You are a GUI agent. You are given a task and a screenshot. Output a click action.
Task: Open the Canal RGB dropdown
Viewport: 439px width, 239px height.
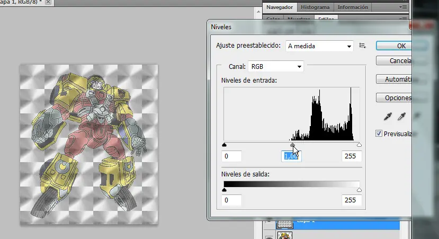click(x=276, y=66)
